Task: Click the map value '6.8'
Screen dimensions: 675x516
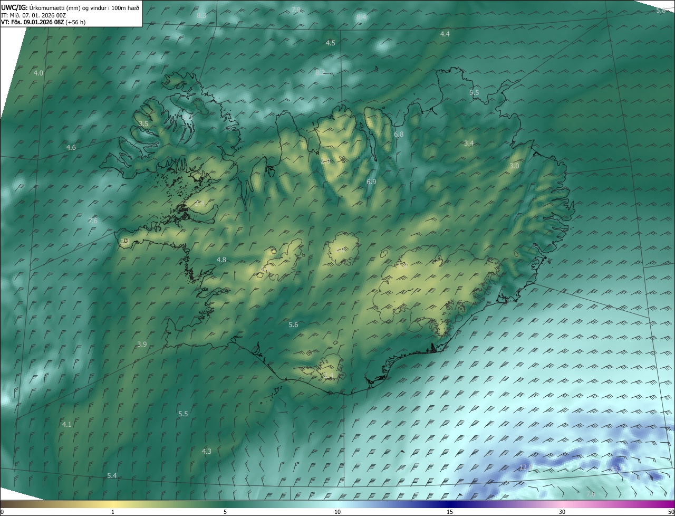Action: point(399,134)
